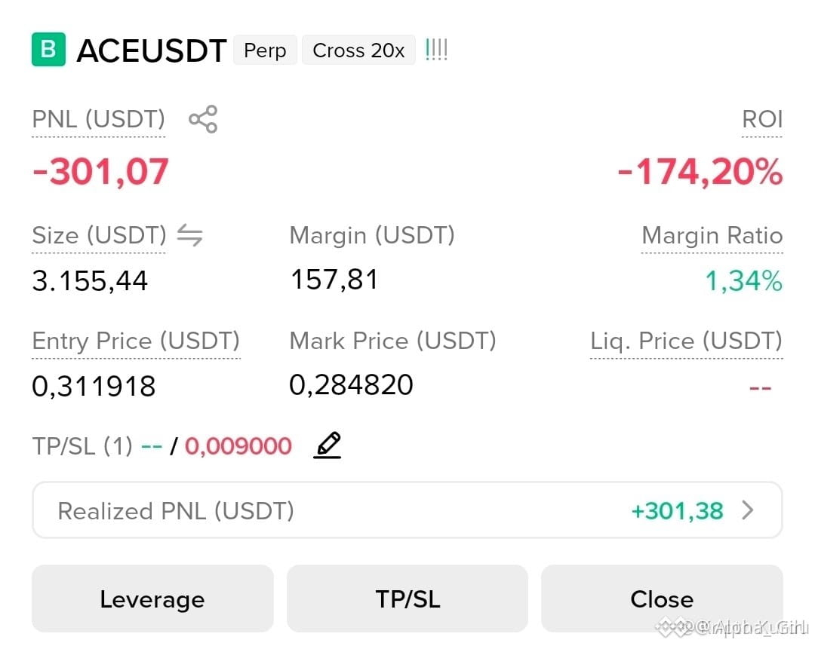Tap the PNL share icon
This screenshot has height=646, width=815.
tap(203, 119)
